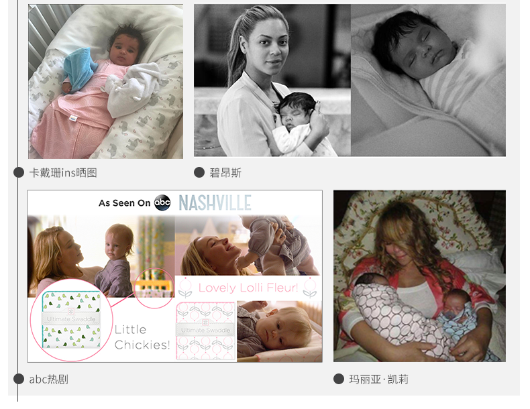Screen dimensions: 530x409
Task: Click the pink Ultimate Swaddle product image
Action: 206,331
